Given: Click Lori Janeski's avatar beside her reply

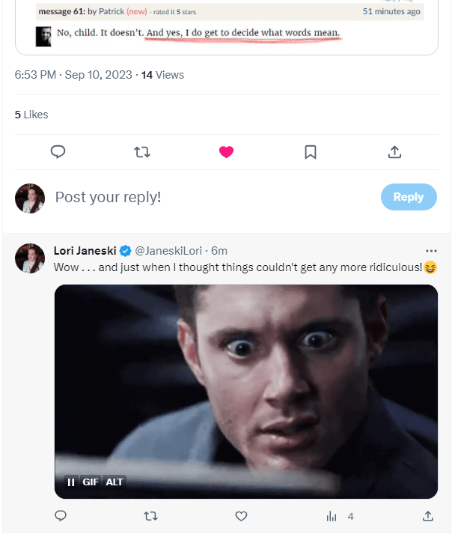Looking at the screenshot, I should [30, 258].
